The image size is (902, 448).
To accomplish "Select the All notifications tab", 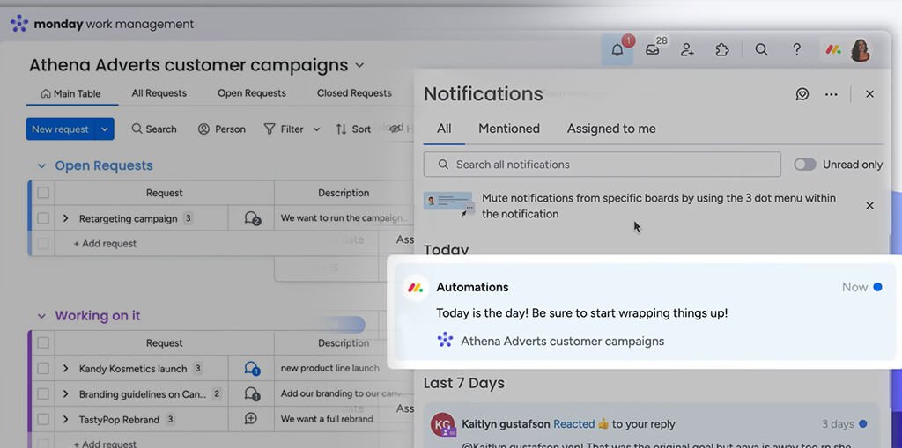I will pyautogui.click(x=444, y=129).
